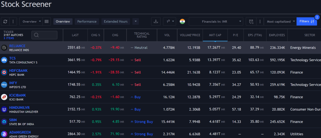The height and width of the screenshot is (138, 321).
Task: Open the Overview column set dropdown
Action: pos(31,22)
